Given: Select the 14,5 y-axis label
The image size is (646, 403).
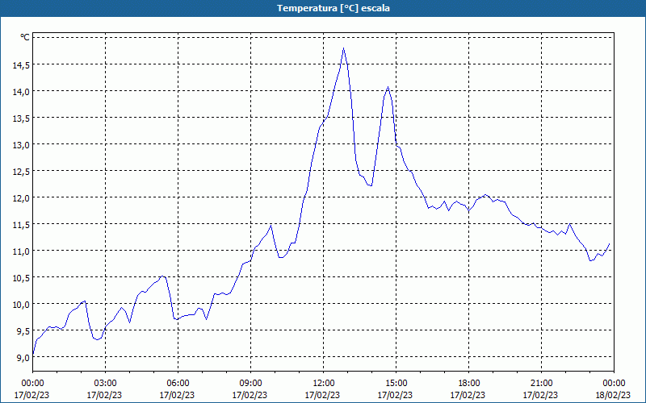Looking at the screenshot, I should 21,64.
